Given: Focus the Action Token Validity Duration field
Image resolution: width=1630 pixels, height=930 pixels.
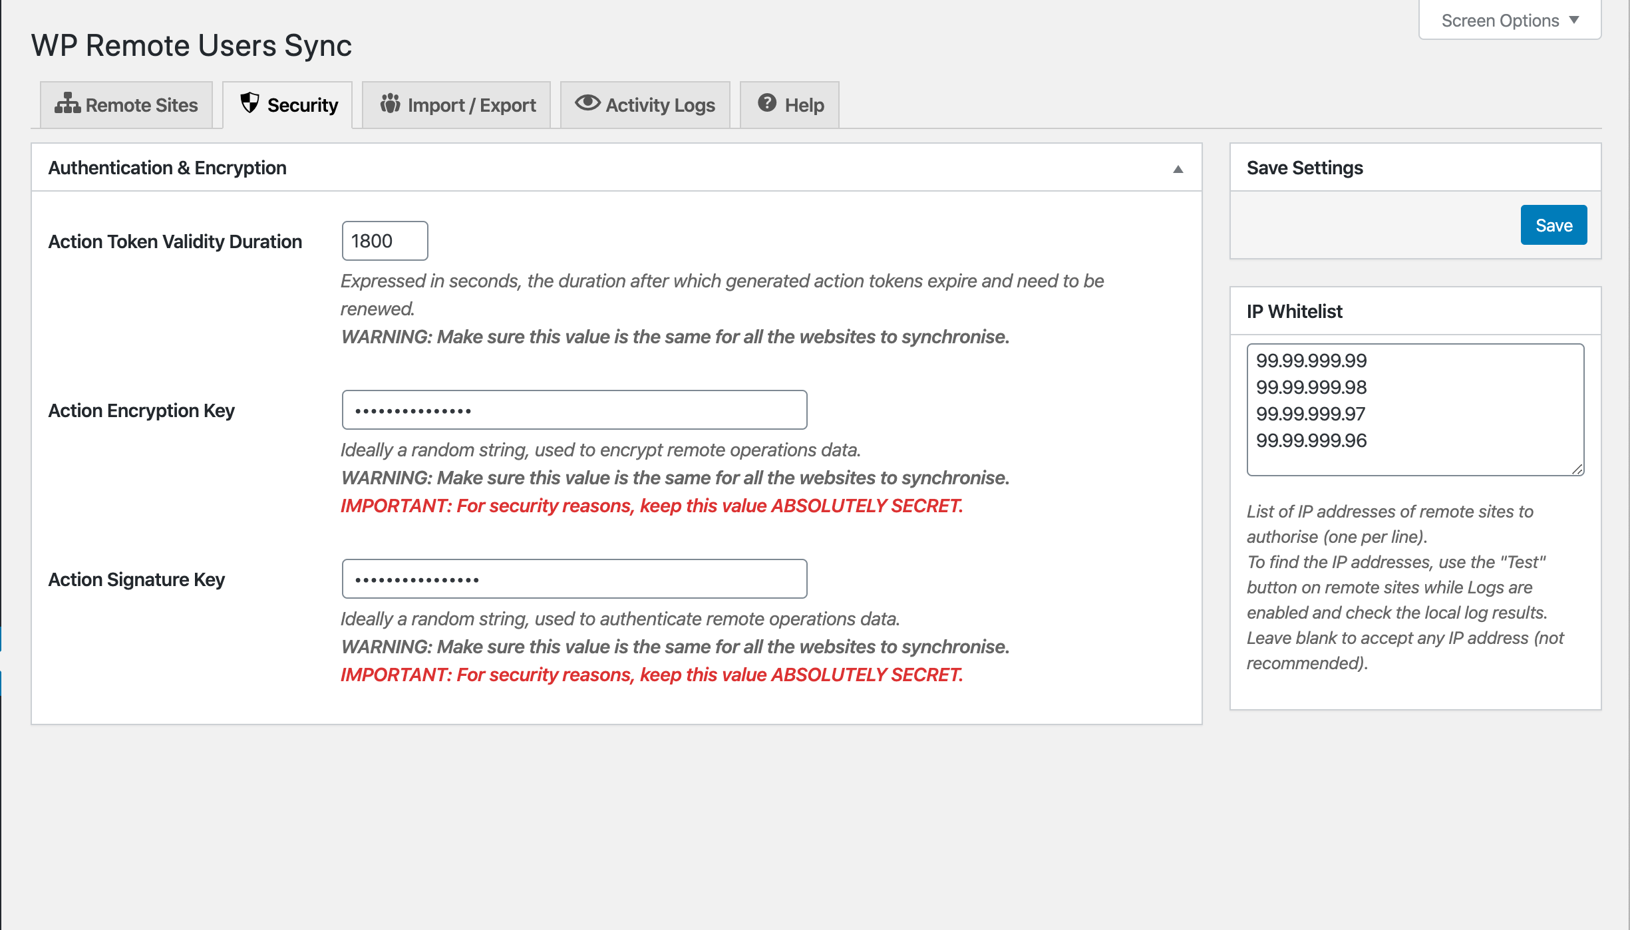Looking at the screenshot, I should click(385, 241).
